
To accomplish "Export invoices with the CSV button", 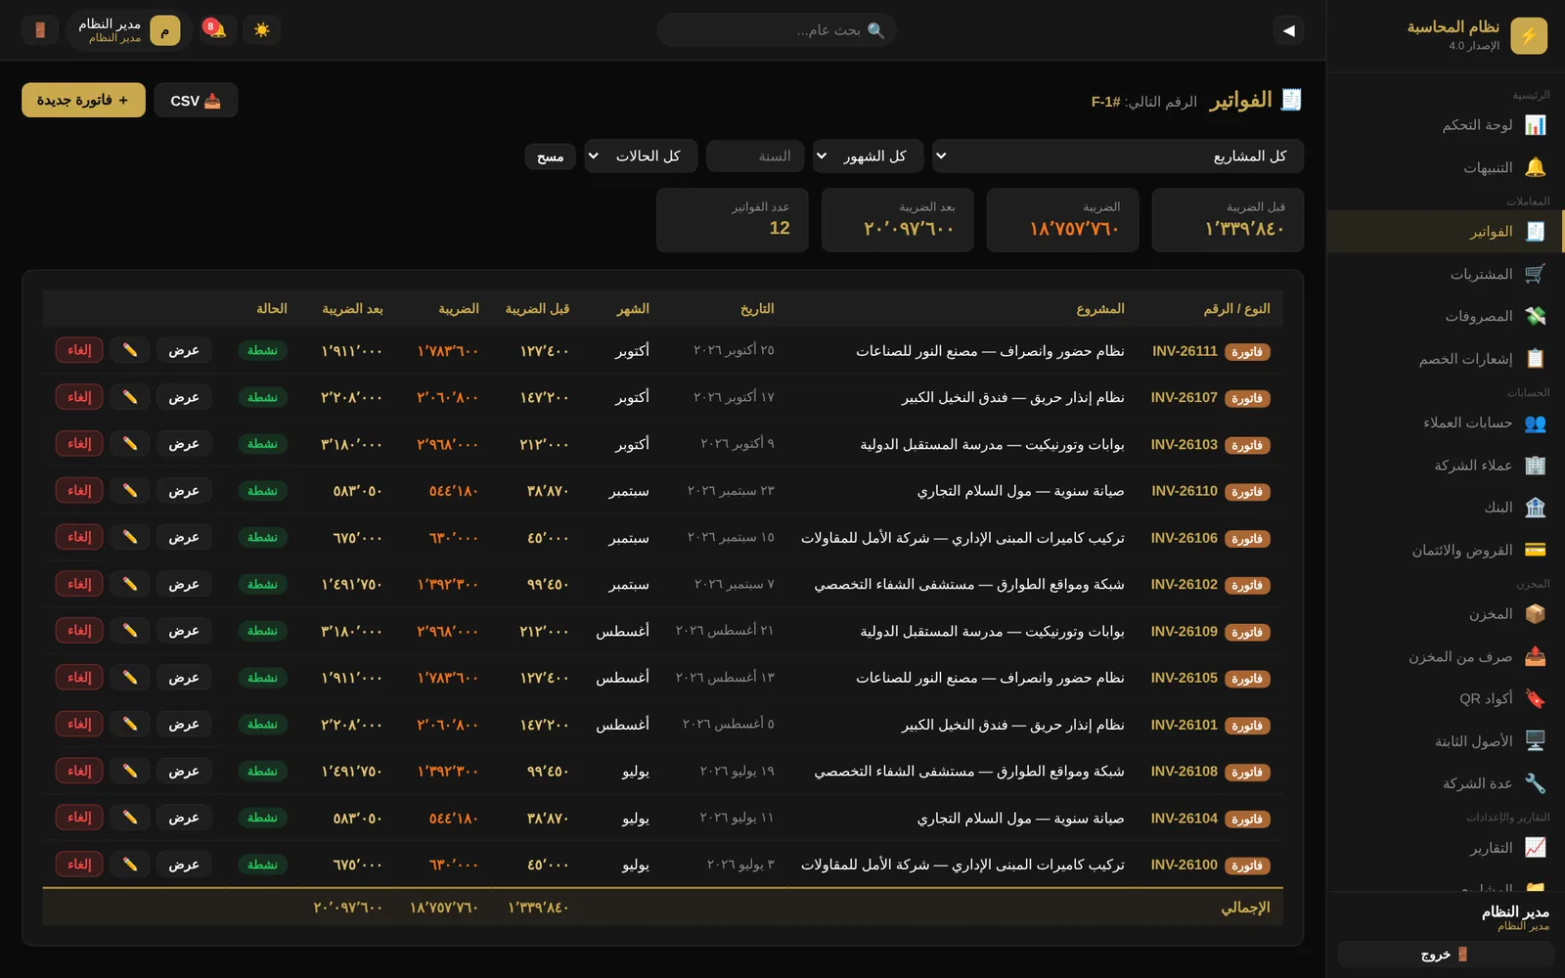I will pos(196,100).
